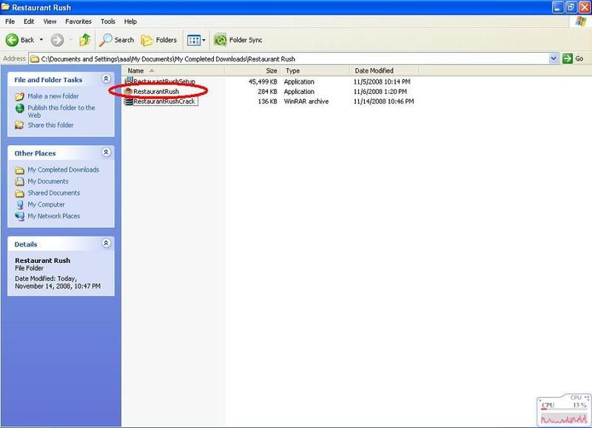This screenshot has width=592, height=428.
Task: Click the Up folder icon
Action: tap(84, 40)
